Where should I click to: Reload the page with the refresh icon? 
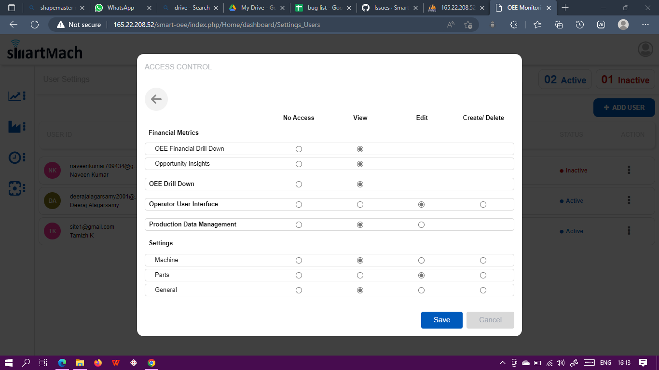(x=34, y=24)
